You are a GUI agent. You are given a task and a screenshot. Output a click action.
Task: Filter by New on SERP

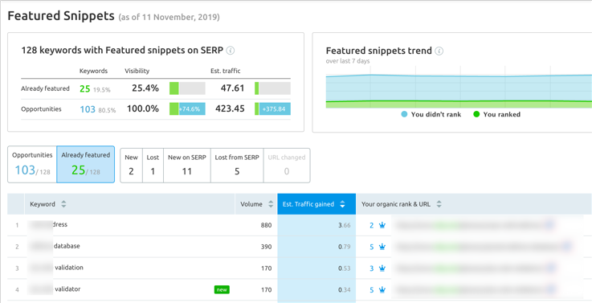pyautogui.click(x=187, y=165)
